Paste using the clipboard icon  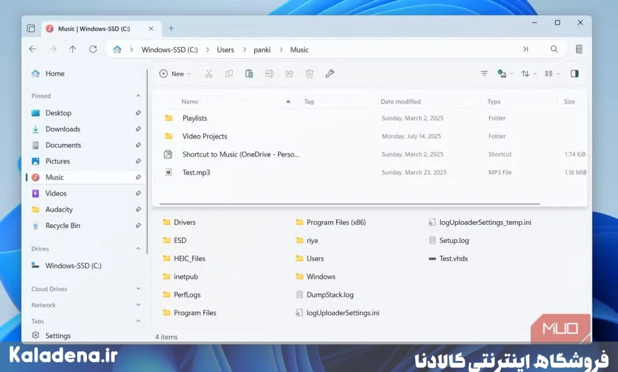(249, 74)
